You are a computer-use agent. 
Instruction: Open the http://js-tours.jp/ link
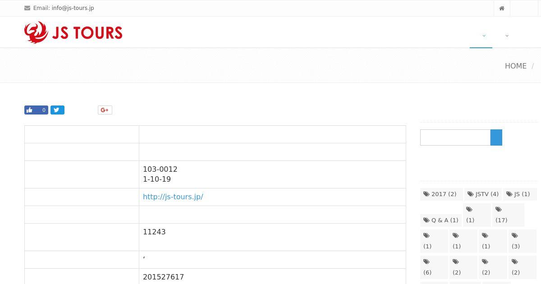tap(173, 197)
